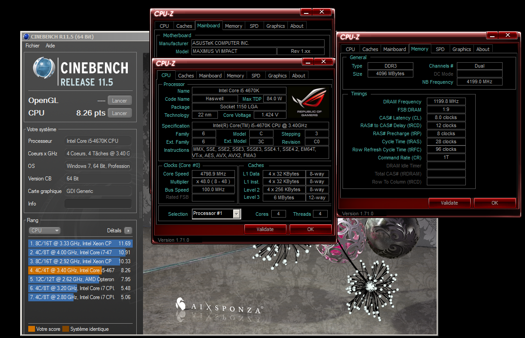
Task: Click the Info input field in Cinebench
Action: [x=98, y=204]
